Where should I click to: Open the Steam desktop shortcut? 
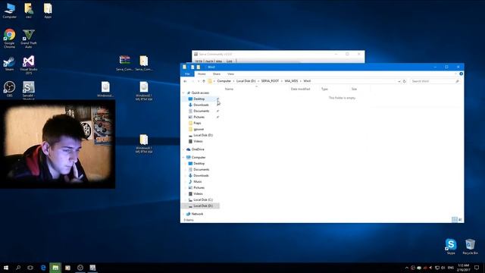click(9, 64)
